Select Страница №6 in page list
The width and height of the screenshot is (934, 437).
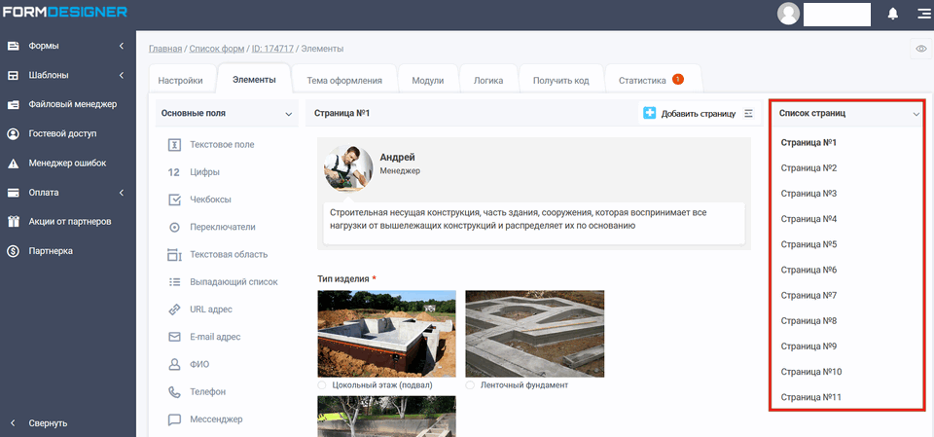(808, 270)
